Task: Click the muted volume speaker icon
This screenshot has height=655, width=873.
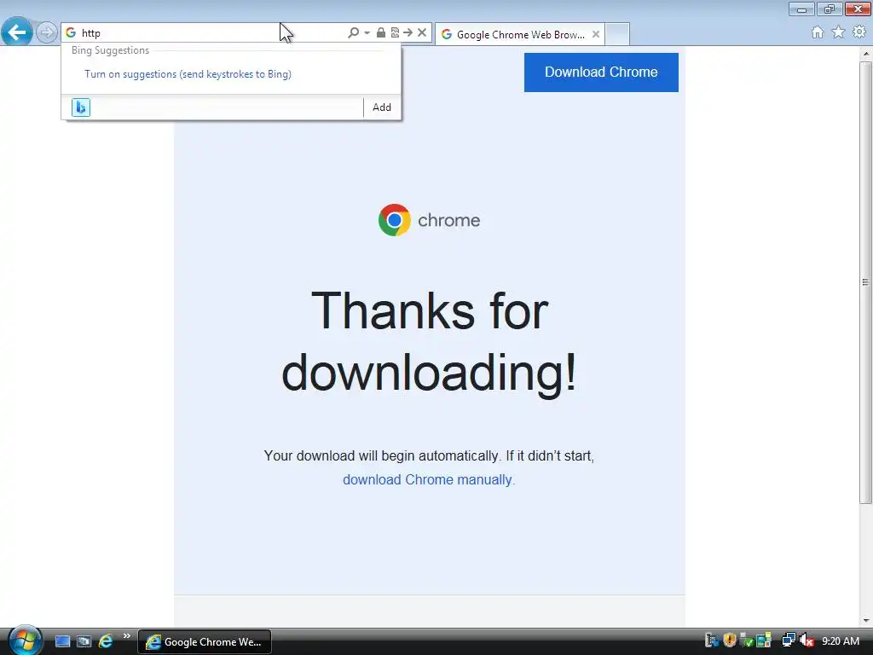Action: 807,641
